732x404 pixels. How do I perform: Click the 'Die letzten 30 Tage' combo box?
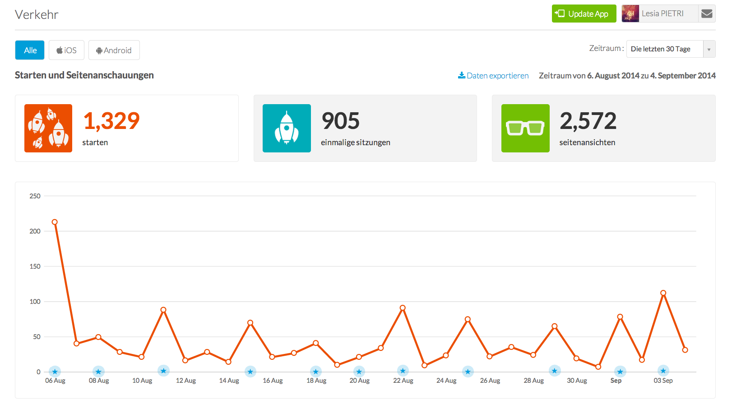(664, 49)
